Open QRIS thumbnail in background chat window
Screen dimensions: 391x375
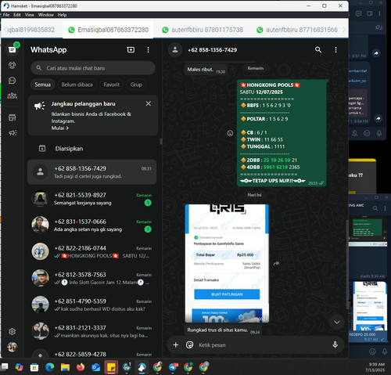370,306
